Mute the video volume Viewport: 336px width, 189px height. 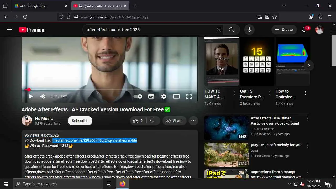coord(43,96)
